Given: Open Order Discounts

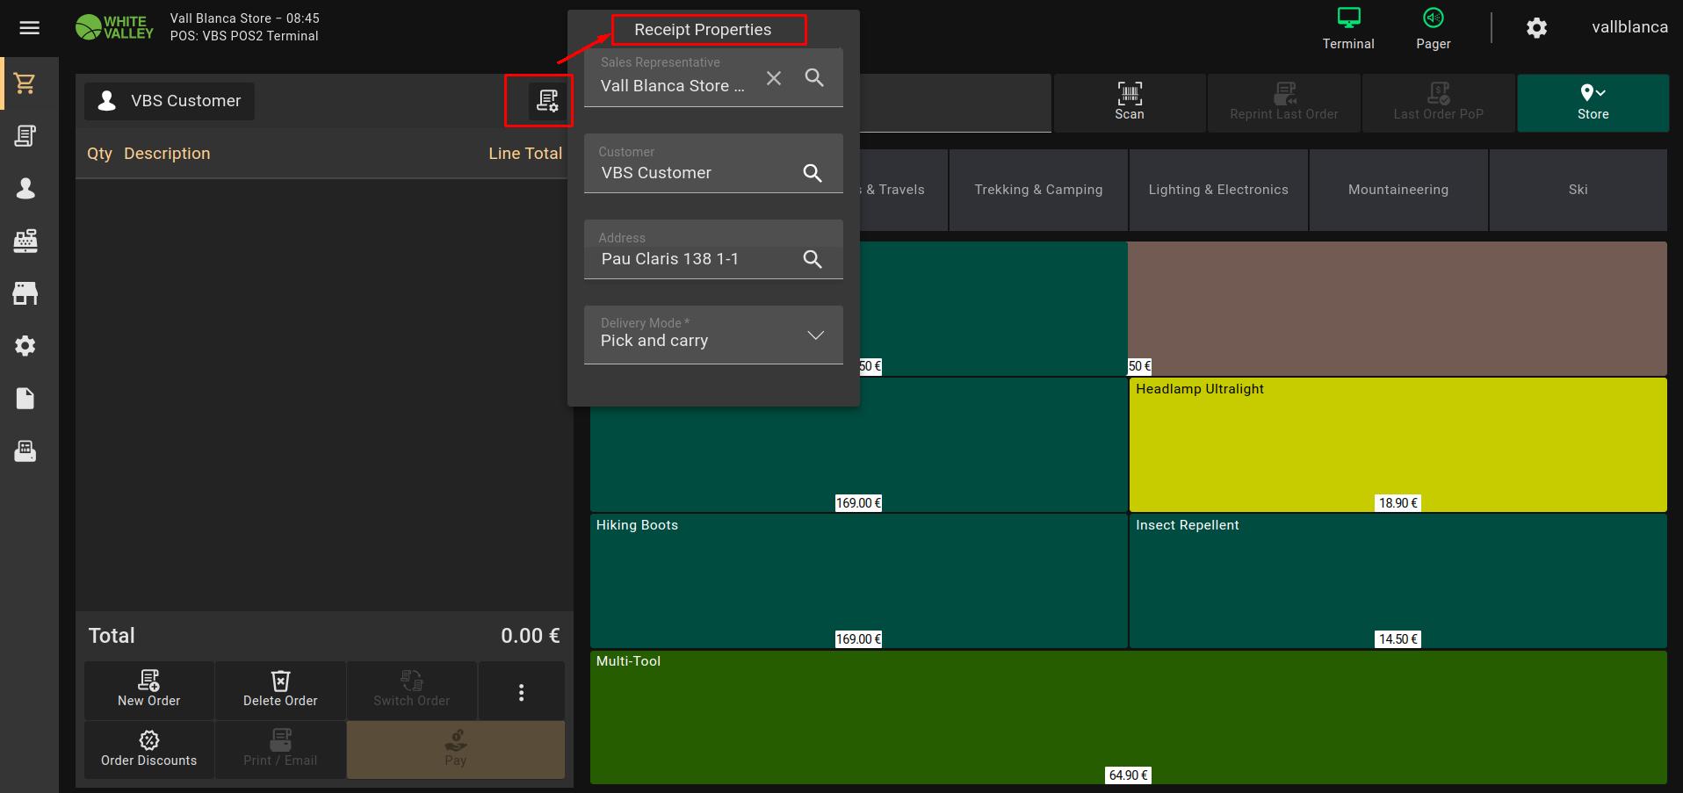Looking at the screenshot, I should pos(149,749).
